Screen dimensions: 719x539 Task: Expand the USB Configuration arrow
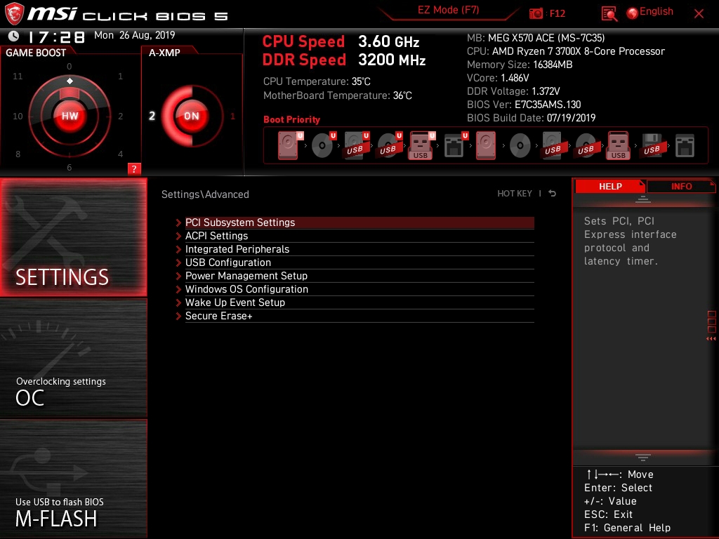(x=178, y=262)
